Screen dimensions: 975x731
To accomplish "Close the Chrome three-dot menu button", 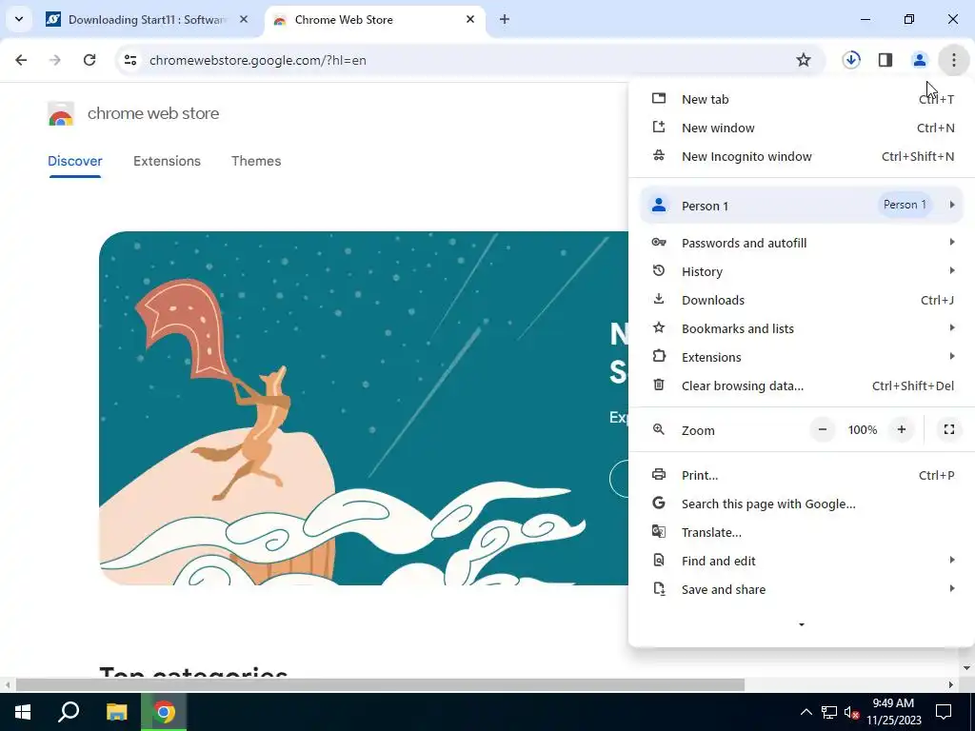I will 954,60.
